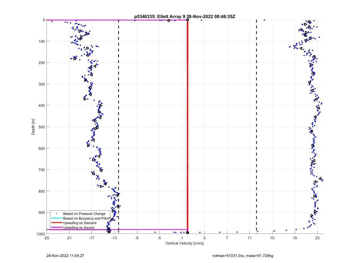Screen dimensions: 357x263
Task: Click y-axis tick label '800'
Action: click(x=42, y=191)
